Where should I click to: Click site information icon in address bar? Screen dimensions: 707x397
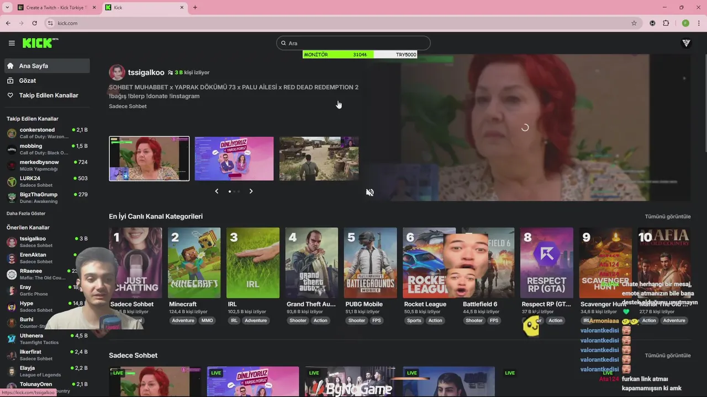(x=50, y=23)
